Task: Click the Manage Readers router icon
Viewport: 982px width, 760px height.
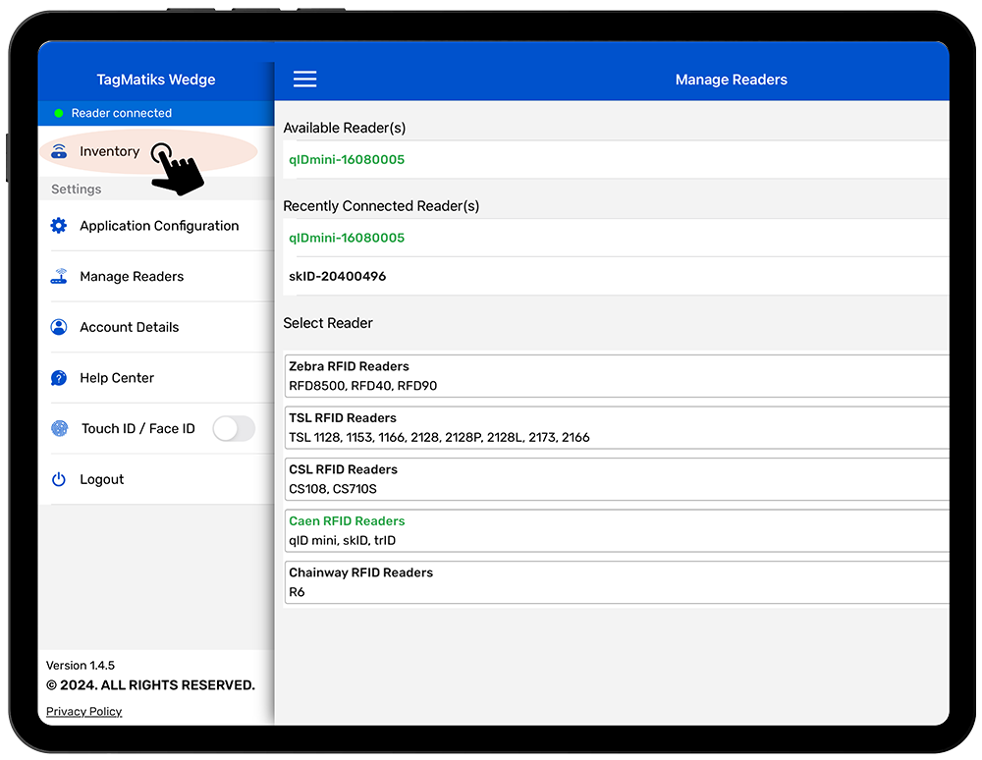Action: click(x=59, y=277)
